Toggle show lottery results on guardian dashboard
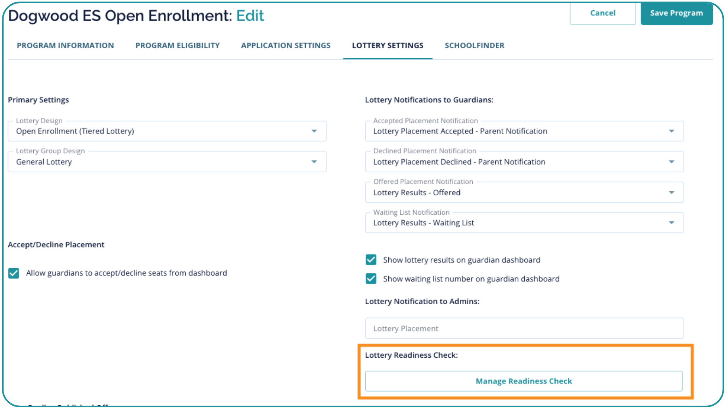The width and height of the screenshot is (727, 412). tap(371, 260)
